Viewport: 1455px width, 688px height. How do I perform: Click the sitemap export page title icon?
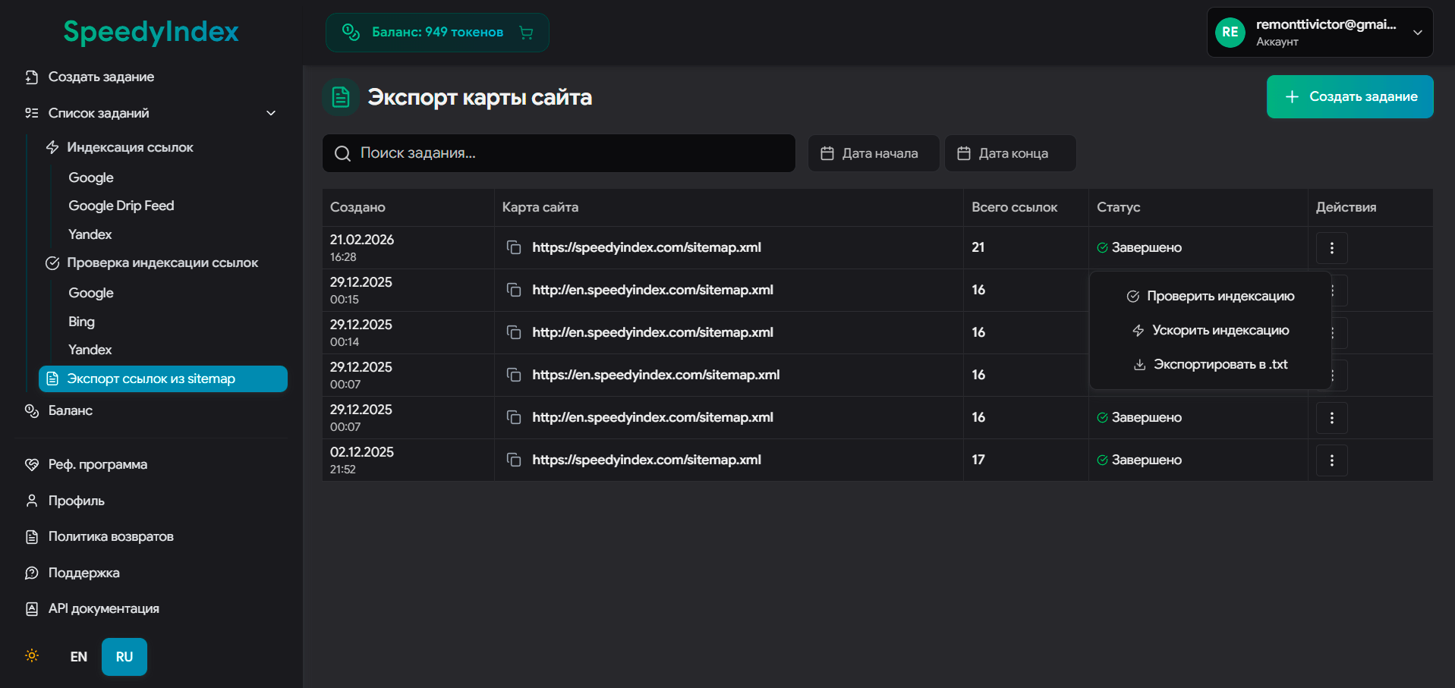(x=341, y=97)
